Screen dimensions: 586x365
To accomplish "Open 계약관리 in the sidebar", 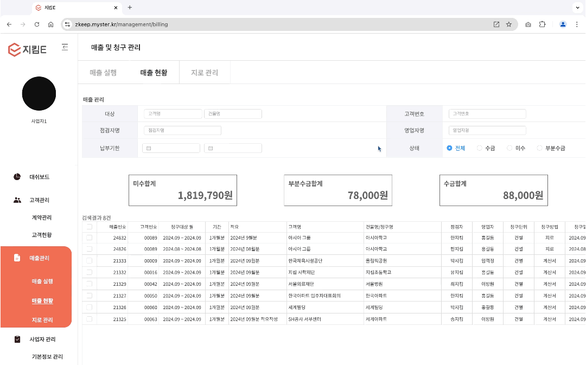I will coord(42,217).
